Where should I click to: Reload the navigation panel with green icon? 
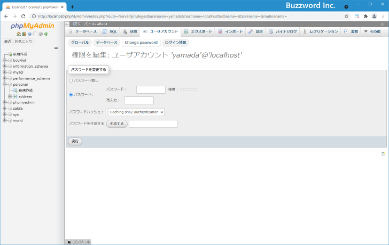pyautogui.click(x=46, y=34)
